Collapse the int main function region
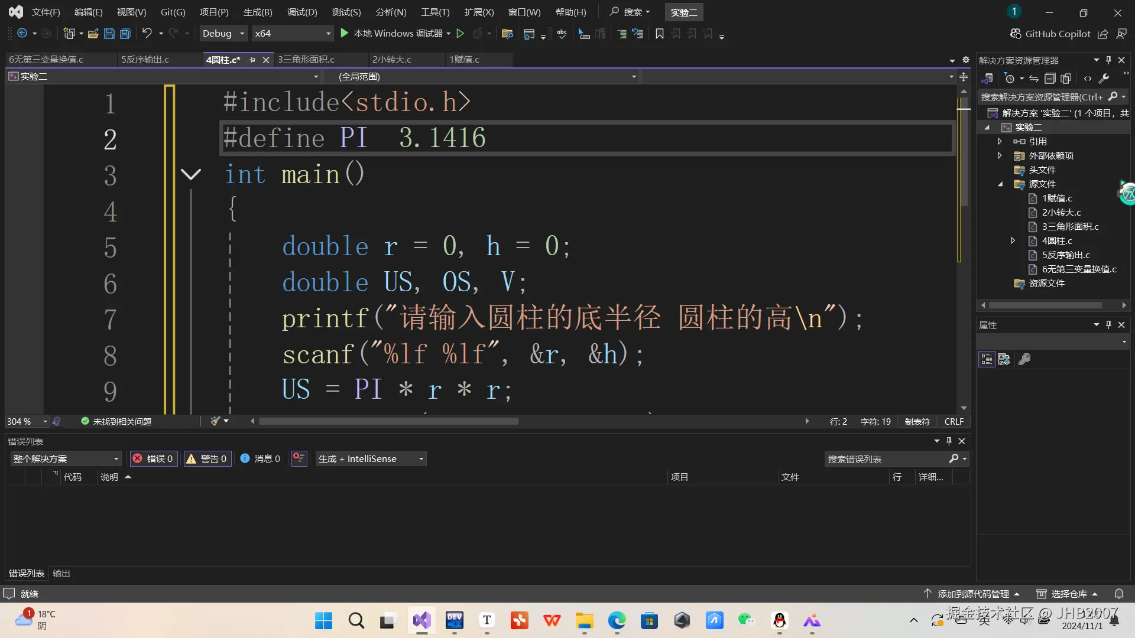Image resolution: width=1135 pixels, height=638 pixels. (191, 174)
